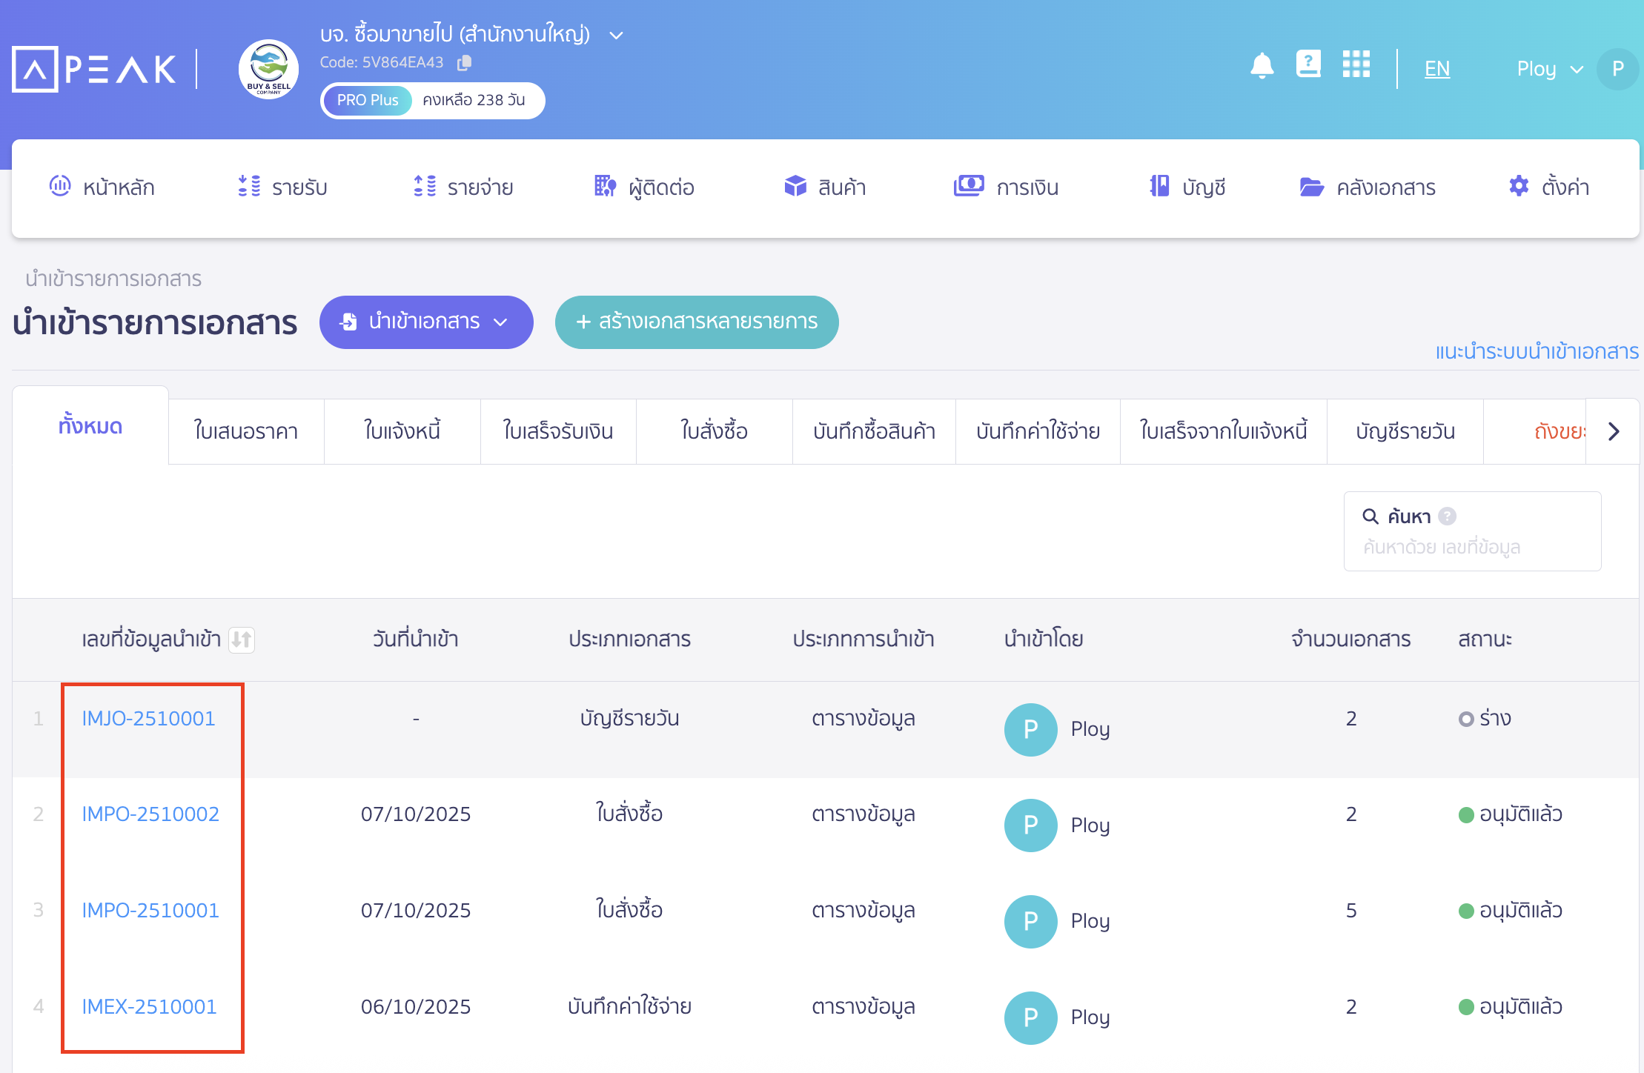Sort records using the sort arrows icon

242,640
